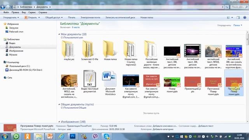
Task: Collapse the Мои документы (18) group
Action: (x=59, y=34)
